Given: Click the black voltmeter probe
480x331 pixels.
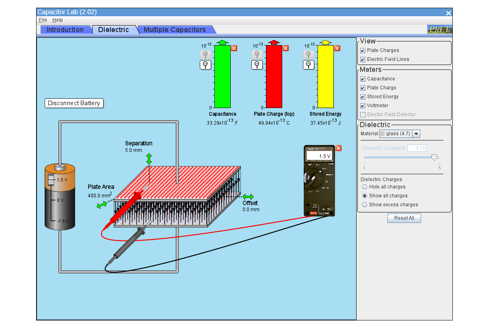Looking at the screenshot, I should tap(129, 242).
